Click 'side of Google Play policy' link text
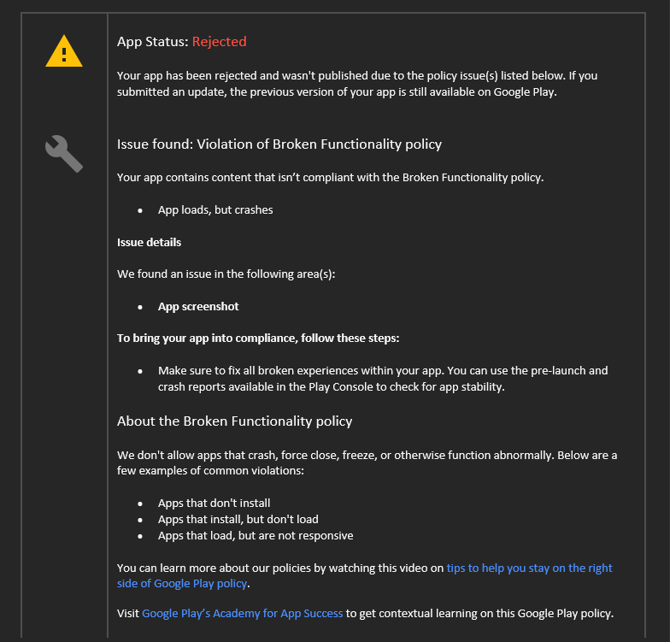The width and height of the screenshot is (670, 642). click(182, 583)
